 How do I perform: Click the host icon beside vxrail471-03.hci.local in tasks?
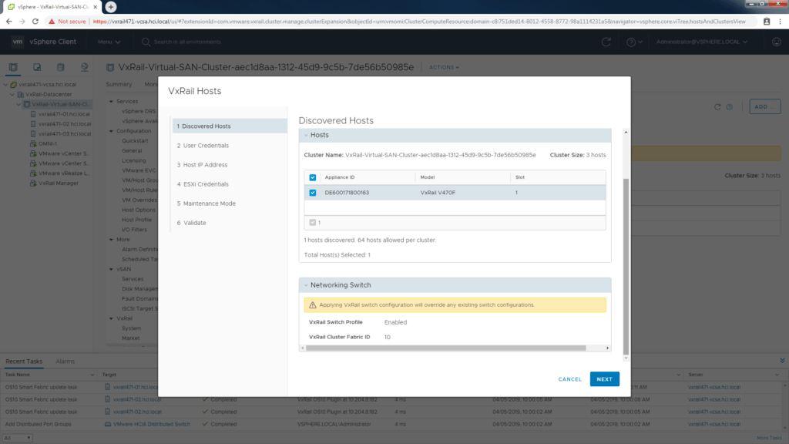tap(108, 399)
